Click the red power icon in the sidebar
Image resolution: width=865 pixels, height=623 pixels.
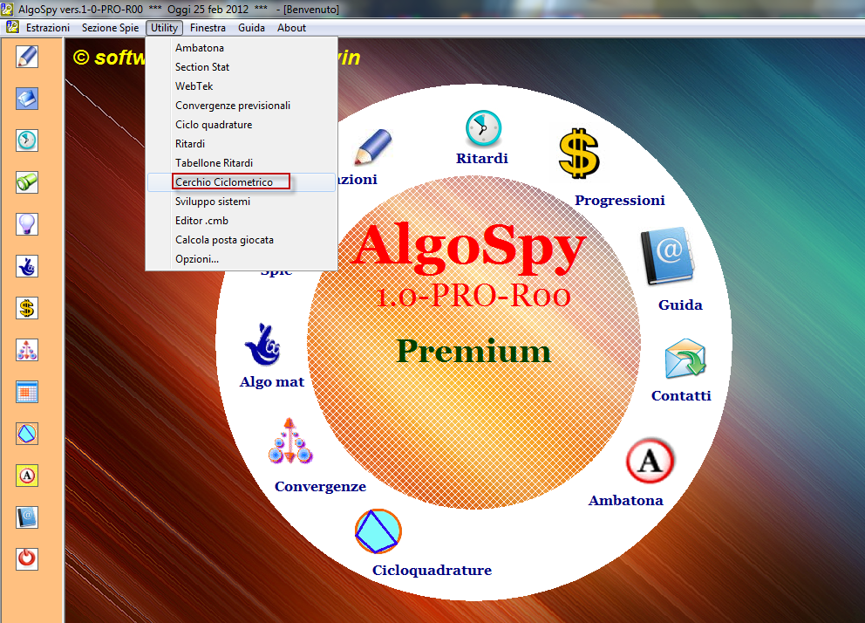coord(27,559)
